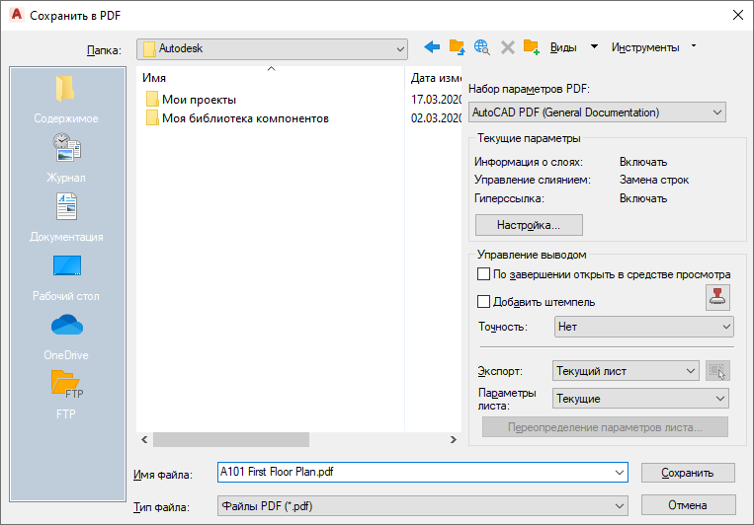Sort by the Дата изменения column header
This screenshot has height=525, width=754.
coord(434,77)
